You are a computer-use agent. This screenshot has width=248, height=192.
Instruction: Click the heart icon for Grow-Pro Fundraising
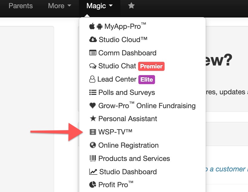92,106
